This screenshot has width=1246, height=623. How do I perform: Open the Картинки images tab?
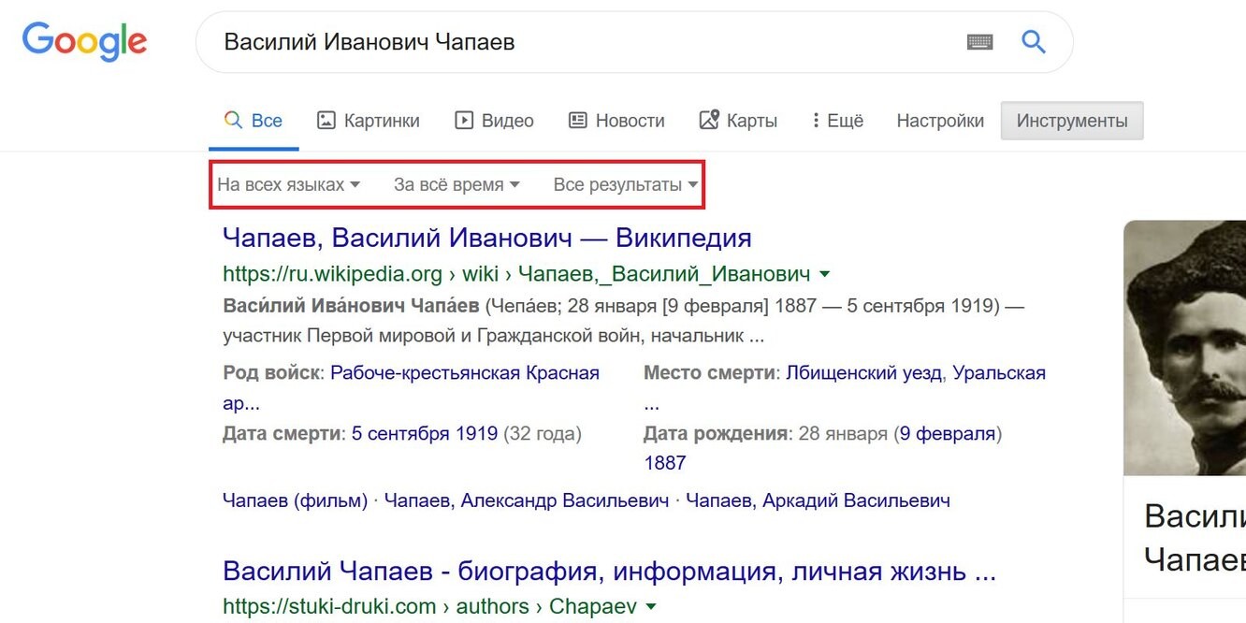point(369,121)
